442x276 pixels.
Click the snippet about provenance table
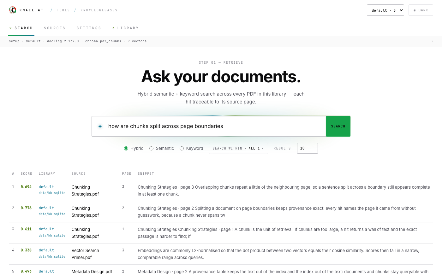[x=283, y=272]
